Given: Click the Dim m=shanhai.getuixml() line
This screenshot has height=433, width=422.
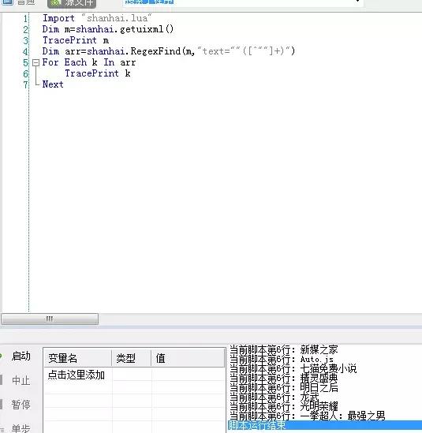Looking at the screenshot, I should pyautogui.click(x=108, y=29).
